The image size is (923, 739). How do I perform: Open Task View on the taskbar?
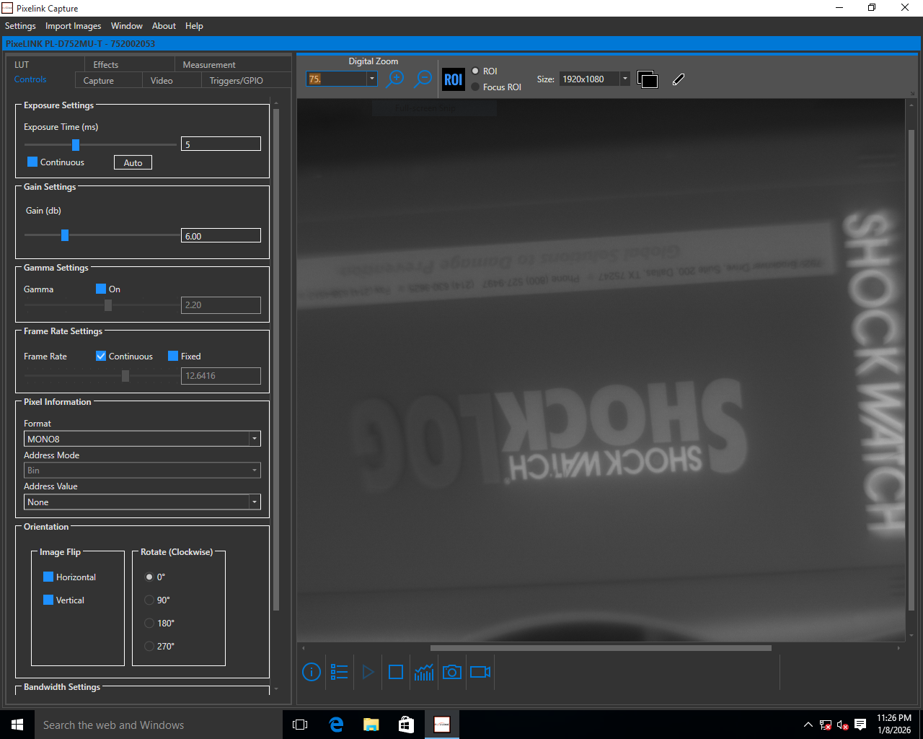coord(300,725)
